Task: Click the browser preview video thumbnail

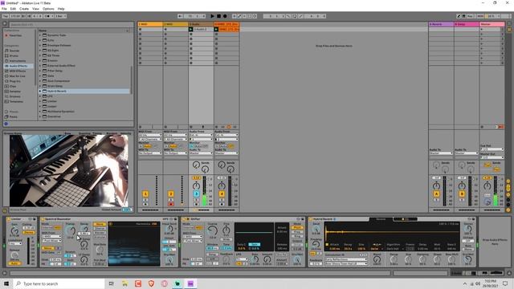Action: 69,170
